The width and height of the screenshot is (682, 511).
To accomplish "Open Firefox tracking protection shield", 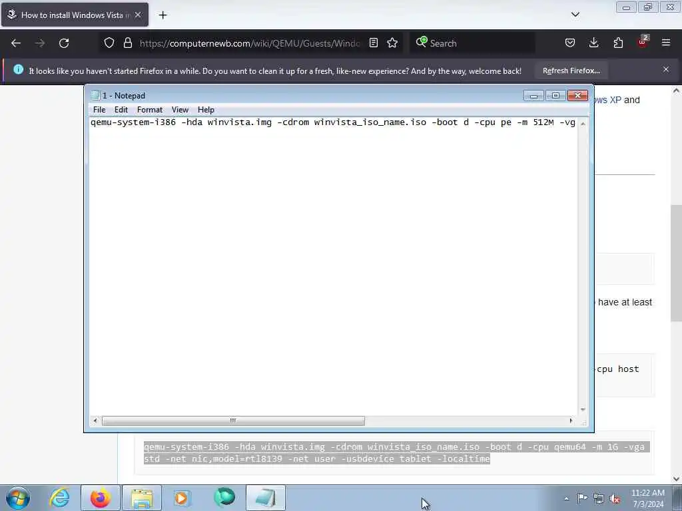I will [x=109, y=43].
